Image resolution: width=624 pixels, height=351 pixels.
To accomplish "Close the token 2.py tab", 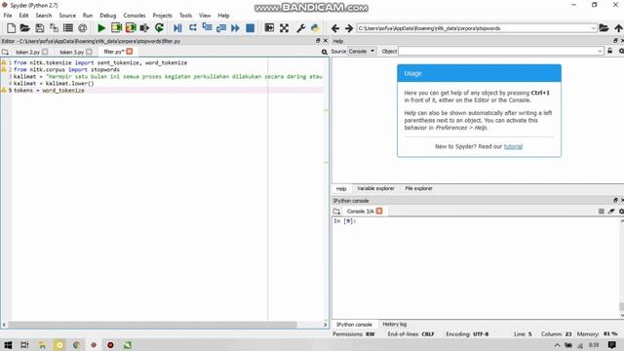I will [45, 52].
